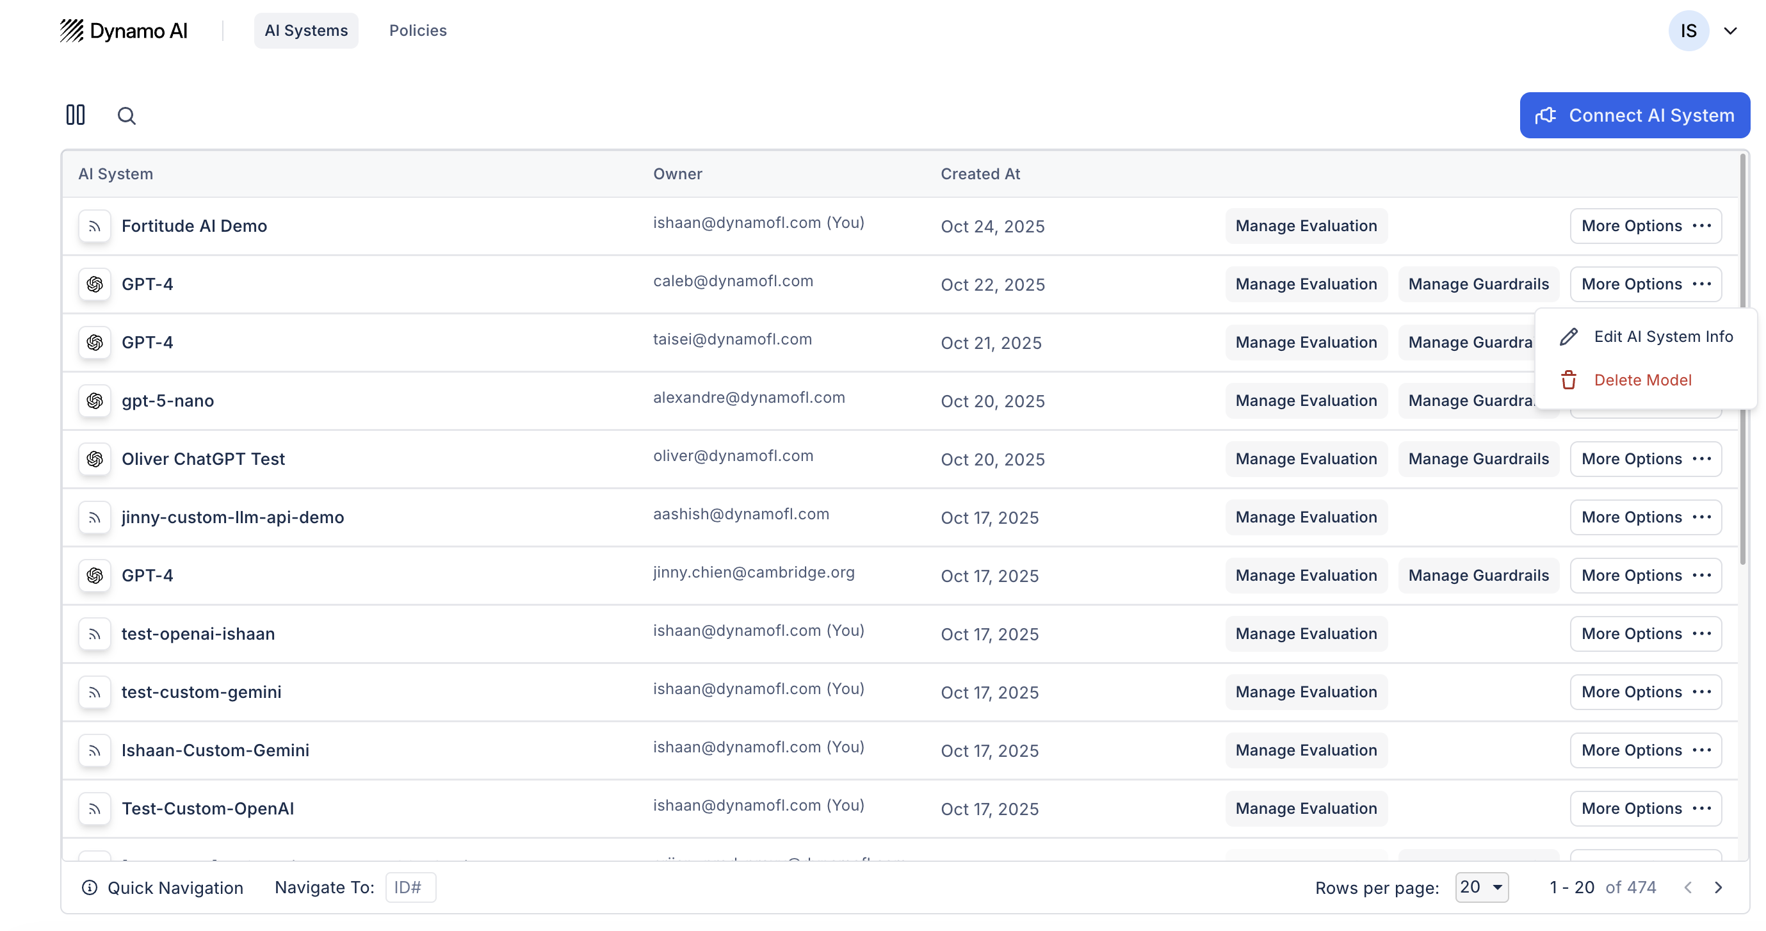This screenshot has width=1766, height=931.
Task: Click the IS user avatar
Action: point(1688,31)
